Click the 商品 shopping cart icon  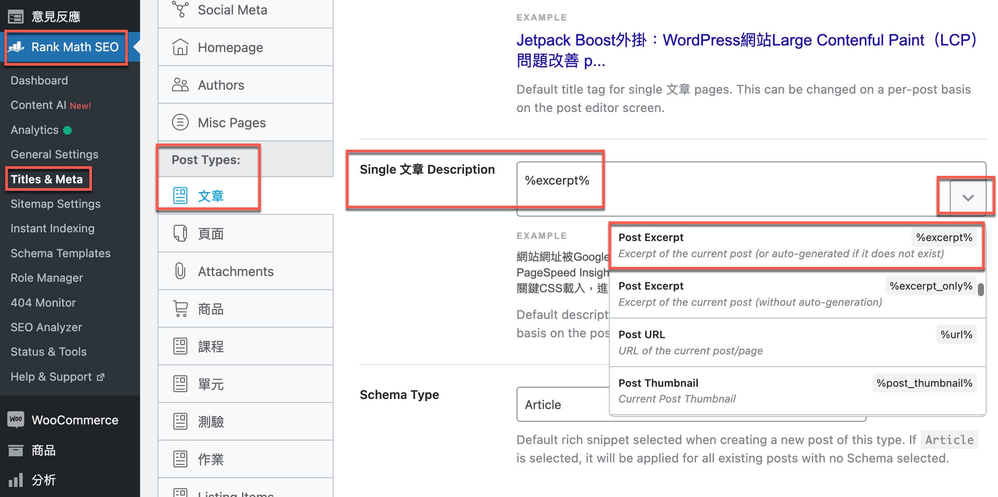(180, 309)
